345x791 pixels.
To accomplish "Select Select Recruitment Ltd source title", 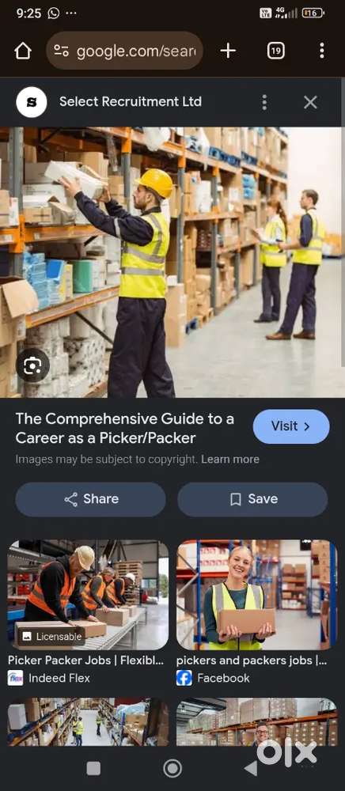I will [x=130, y=101].
